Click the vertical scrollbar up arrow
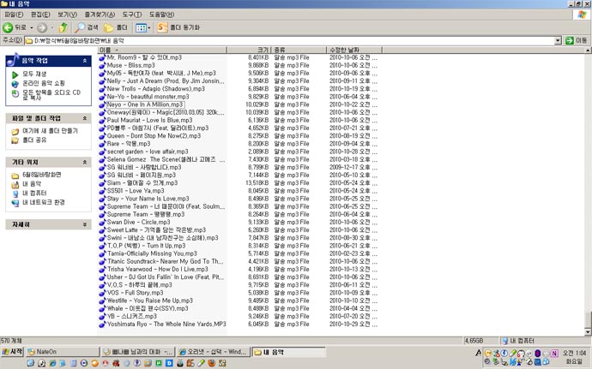Viewport: 592px width, 369px height. click(x=588, y=50)
